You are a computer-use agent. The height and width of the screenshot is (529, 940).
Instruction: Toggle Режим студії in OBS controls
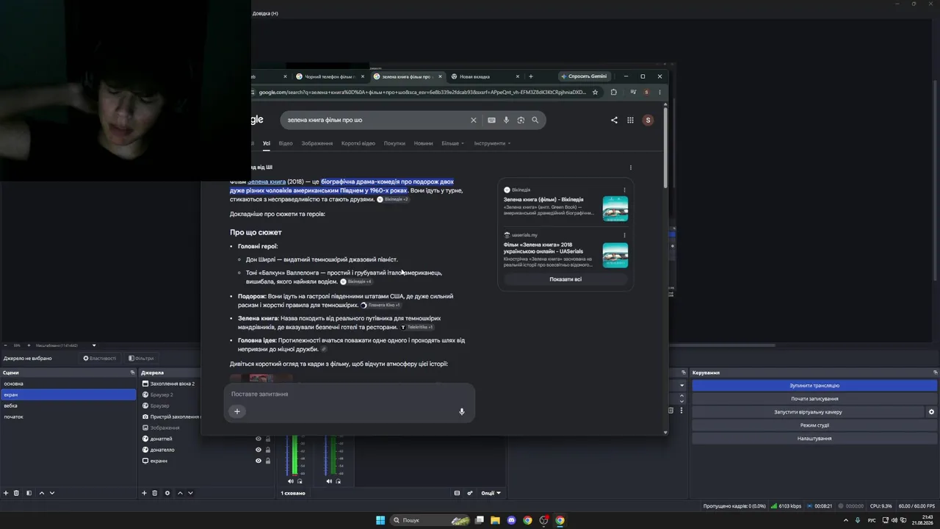(x=814, y=425)
